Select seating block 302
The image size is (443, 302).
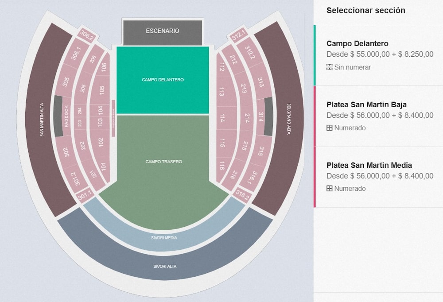[x=66, y=152]
